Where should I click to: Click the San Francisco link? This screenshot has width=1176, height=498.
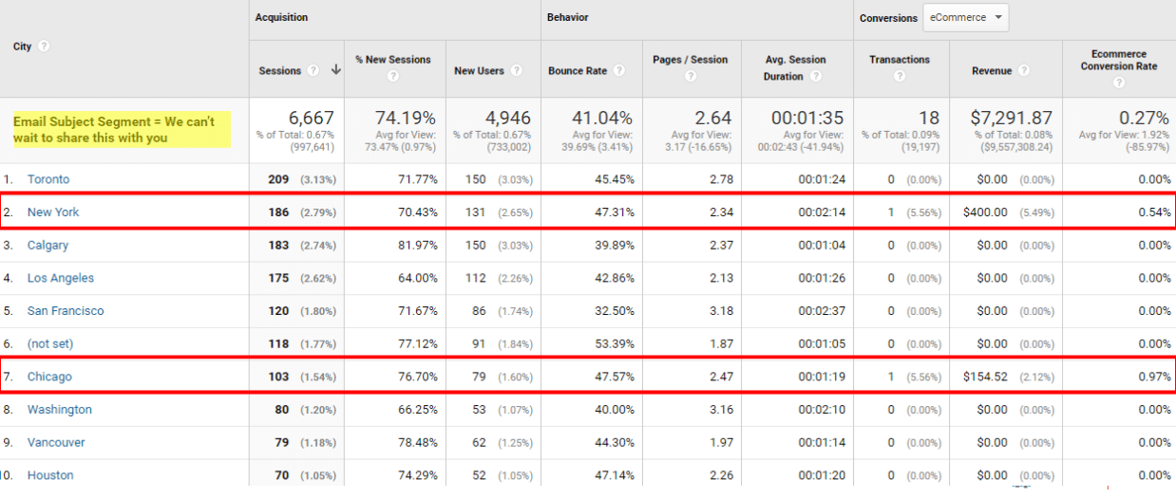(66, 311)
